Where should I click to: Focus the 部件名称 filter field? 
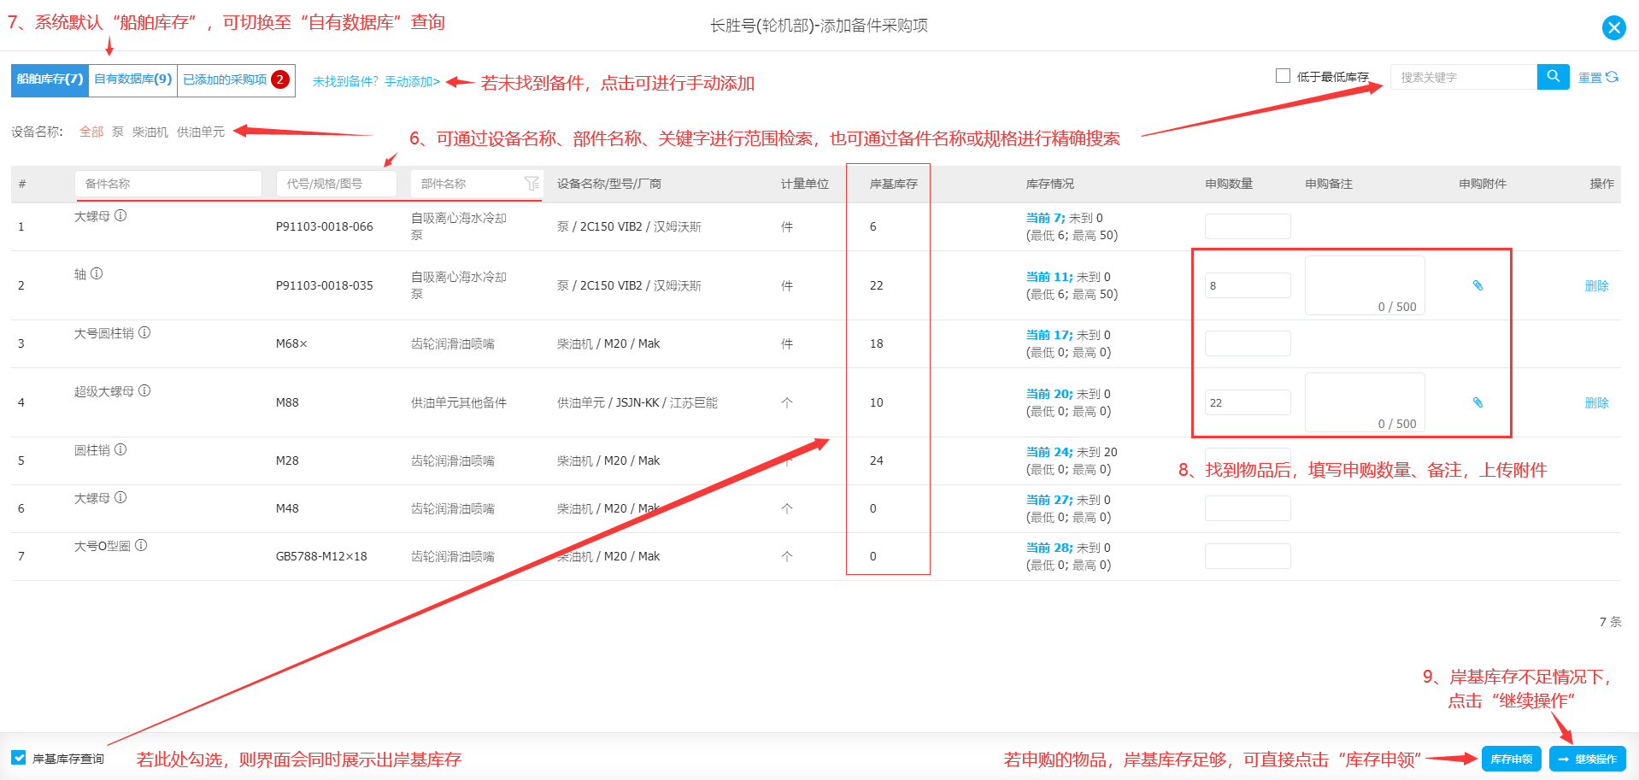point(467,184)
